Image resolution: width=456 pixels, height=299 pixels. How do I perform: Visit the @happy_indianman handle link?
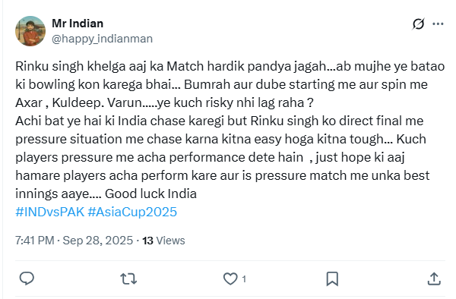point(102,39)
